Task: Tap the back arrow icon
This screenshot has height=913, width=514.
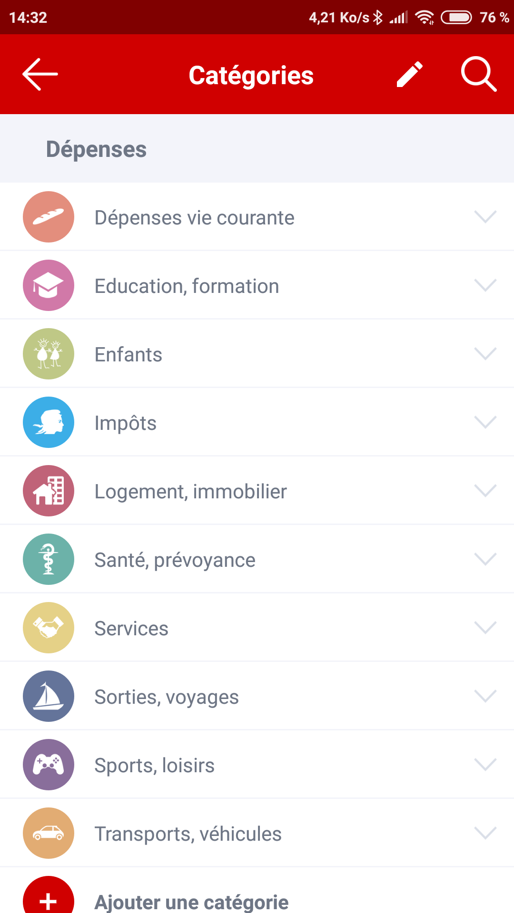Action: (x=40, y=74)
